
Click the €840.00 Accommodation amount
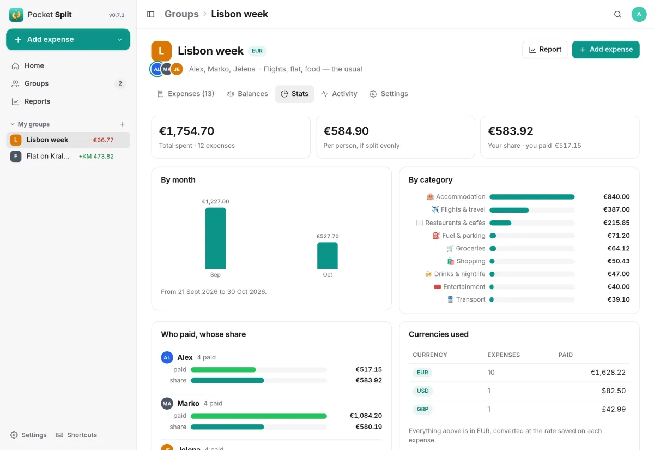616,197
